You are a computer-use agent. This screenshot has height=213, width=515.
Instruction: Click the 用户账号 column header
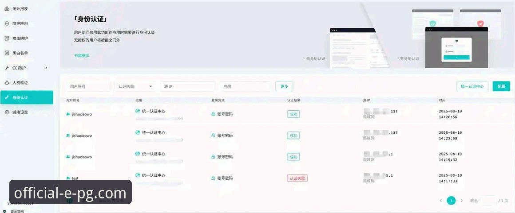[72, 100]
